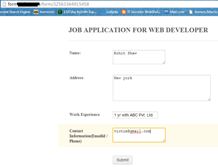Click the 'JOB APPLICATION FOR WEB DEVELOPER' heading
The image size is (218, 167).
tap(138, 30)
